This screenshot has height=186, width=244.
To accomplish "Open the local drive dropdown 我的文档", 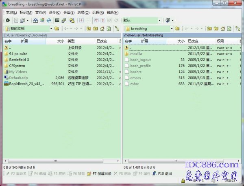I will (x=28, y=29).
